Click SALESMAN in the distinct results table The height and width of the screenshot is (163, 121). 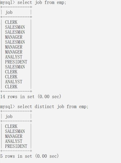tap(15, 131)
